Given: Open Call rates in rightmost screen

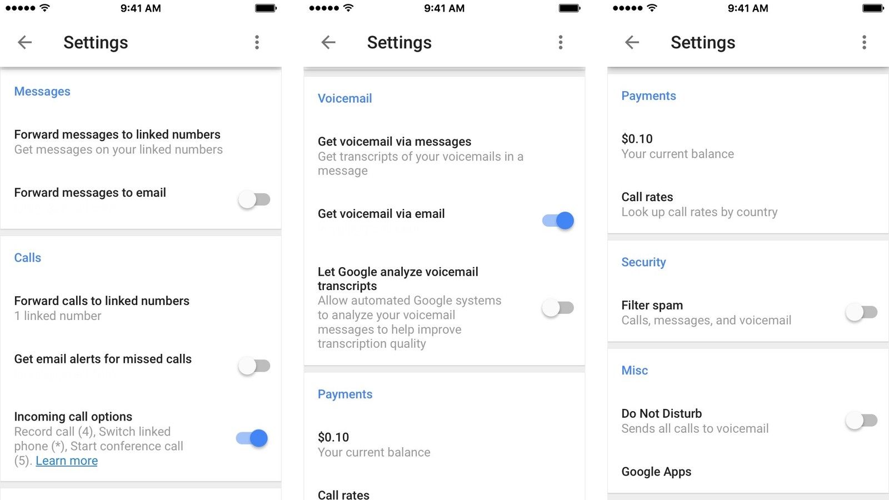Looking at the screenshot, I should [x=748, y=204].
